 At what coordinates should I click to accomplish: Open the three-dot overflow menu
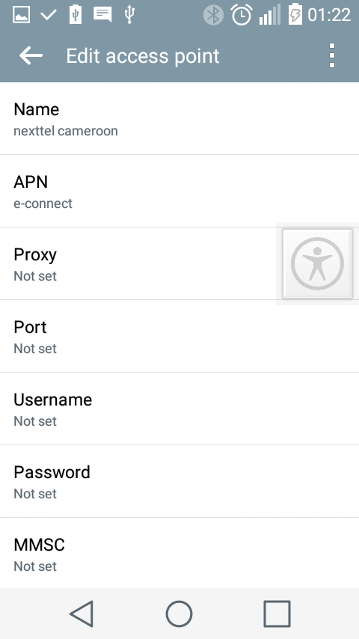[x=331, y=55]
